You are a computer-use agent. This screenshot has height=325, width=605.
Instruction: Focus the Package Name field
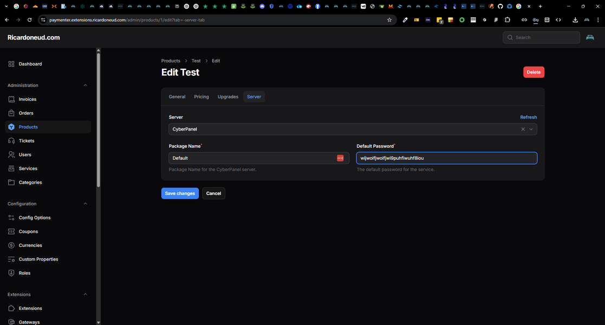pyautogui.click(x=259, y=158)
